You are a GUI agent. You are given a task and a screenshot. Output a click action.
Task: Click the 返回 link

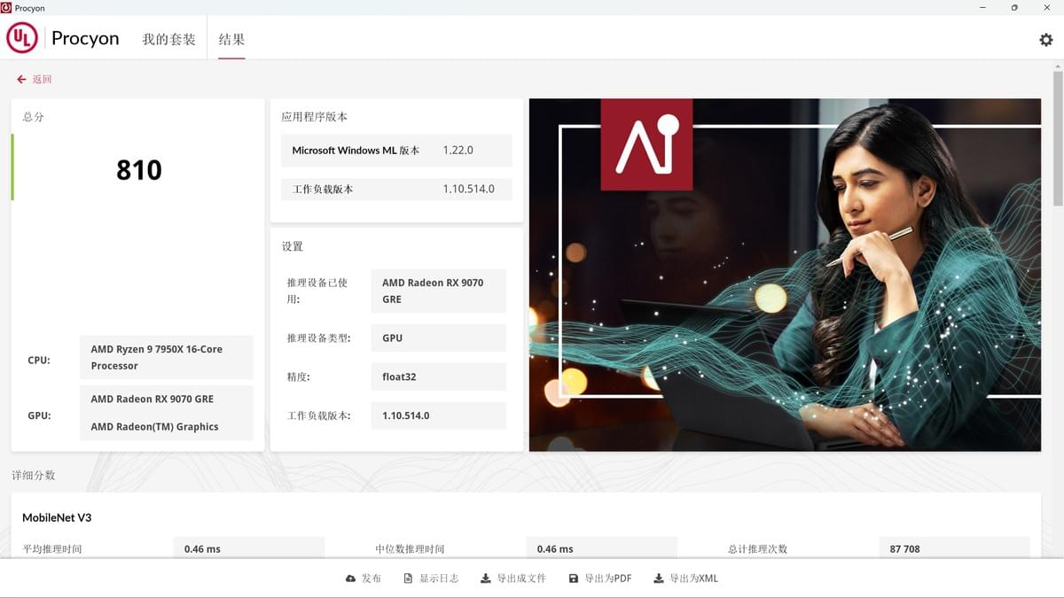[42, 80]
